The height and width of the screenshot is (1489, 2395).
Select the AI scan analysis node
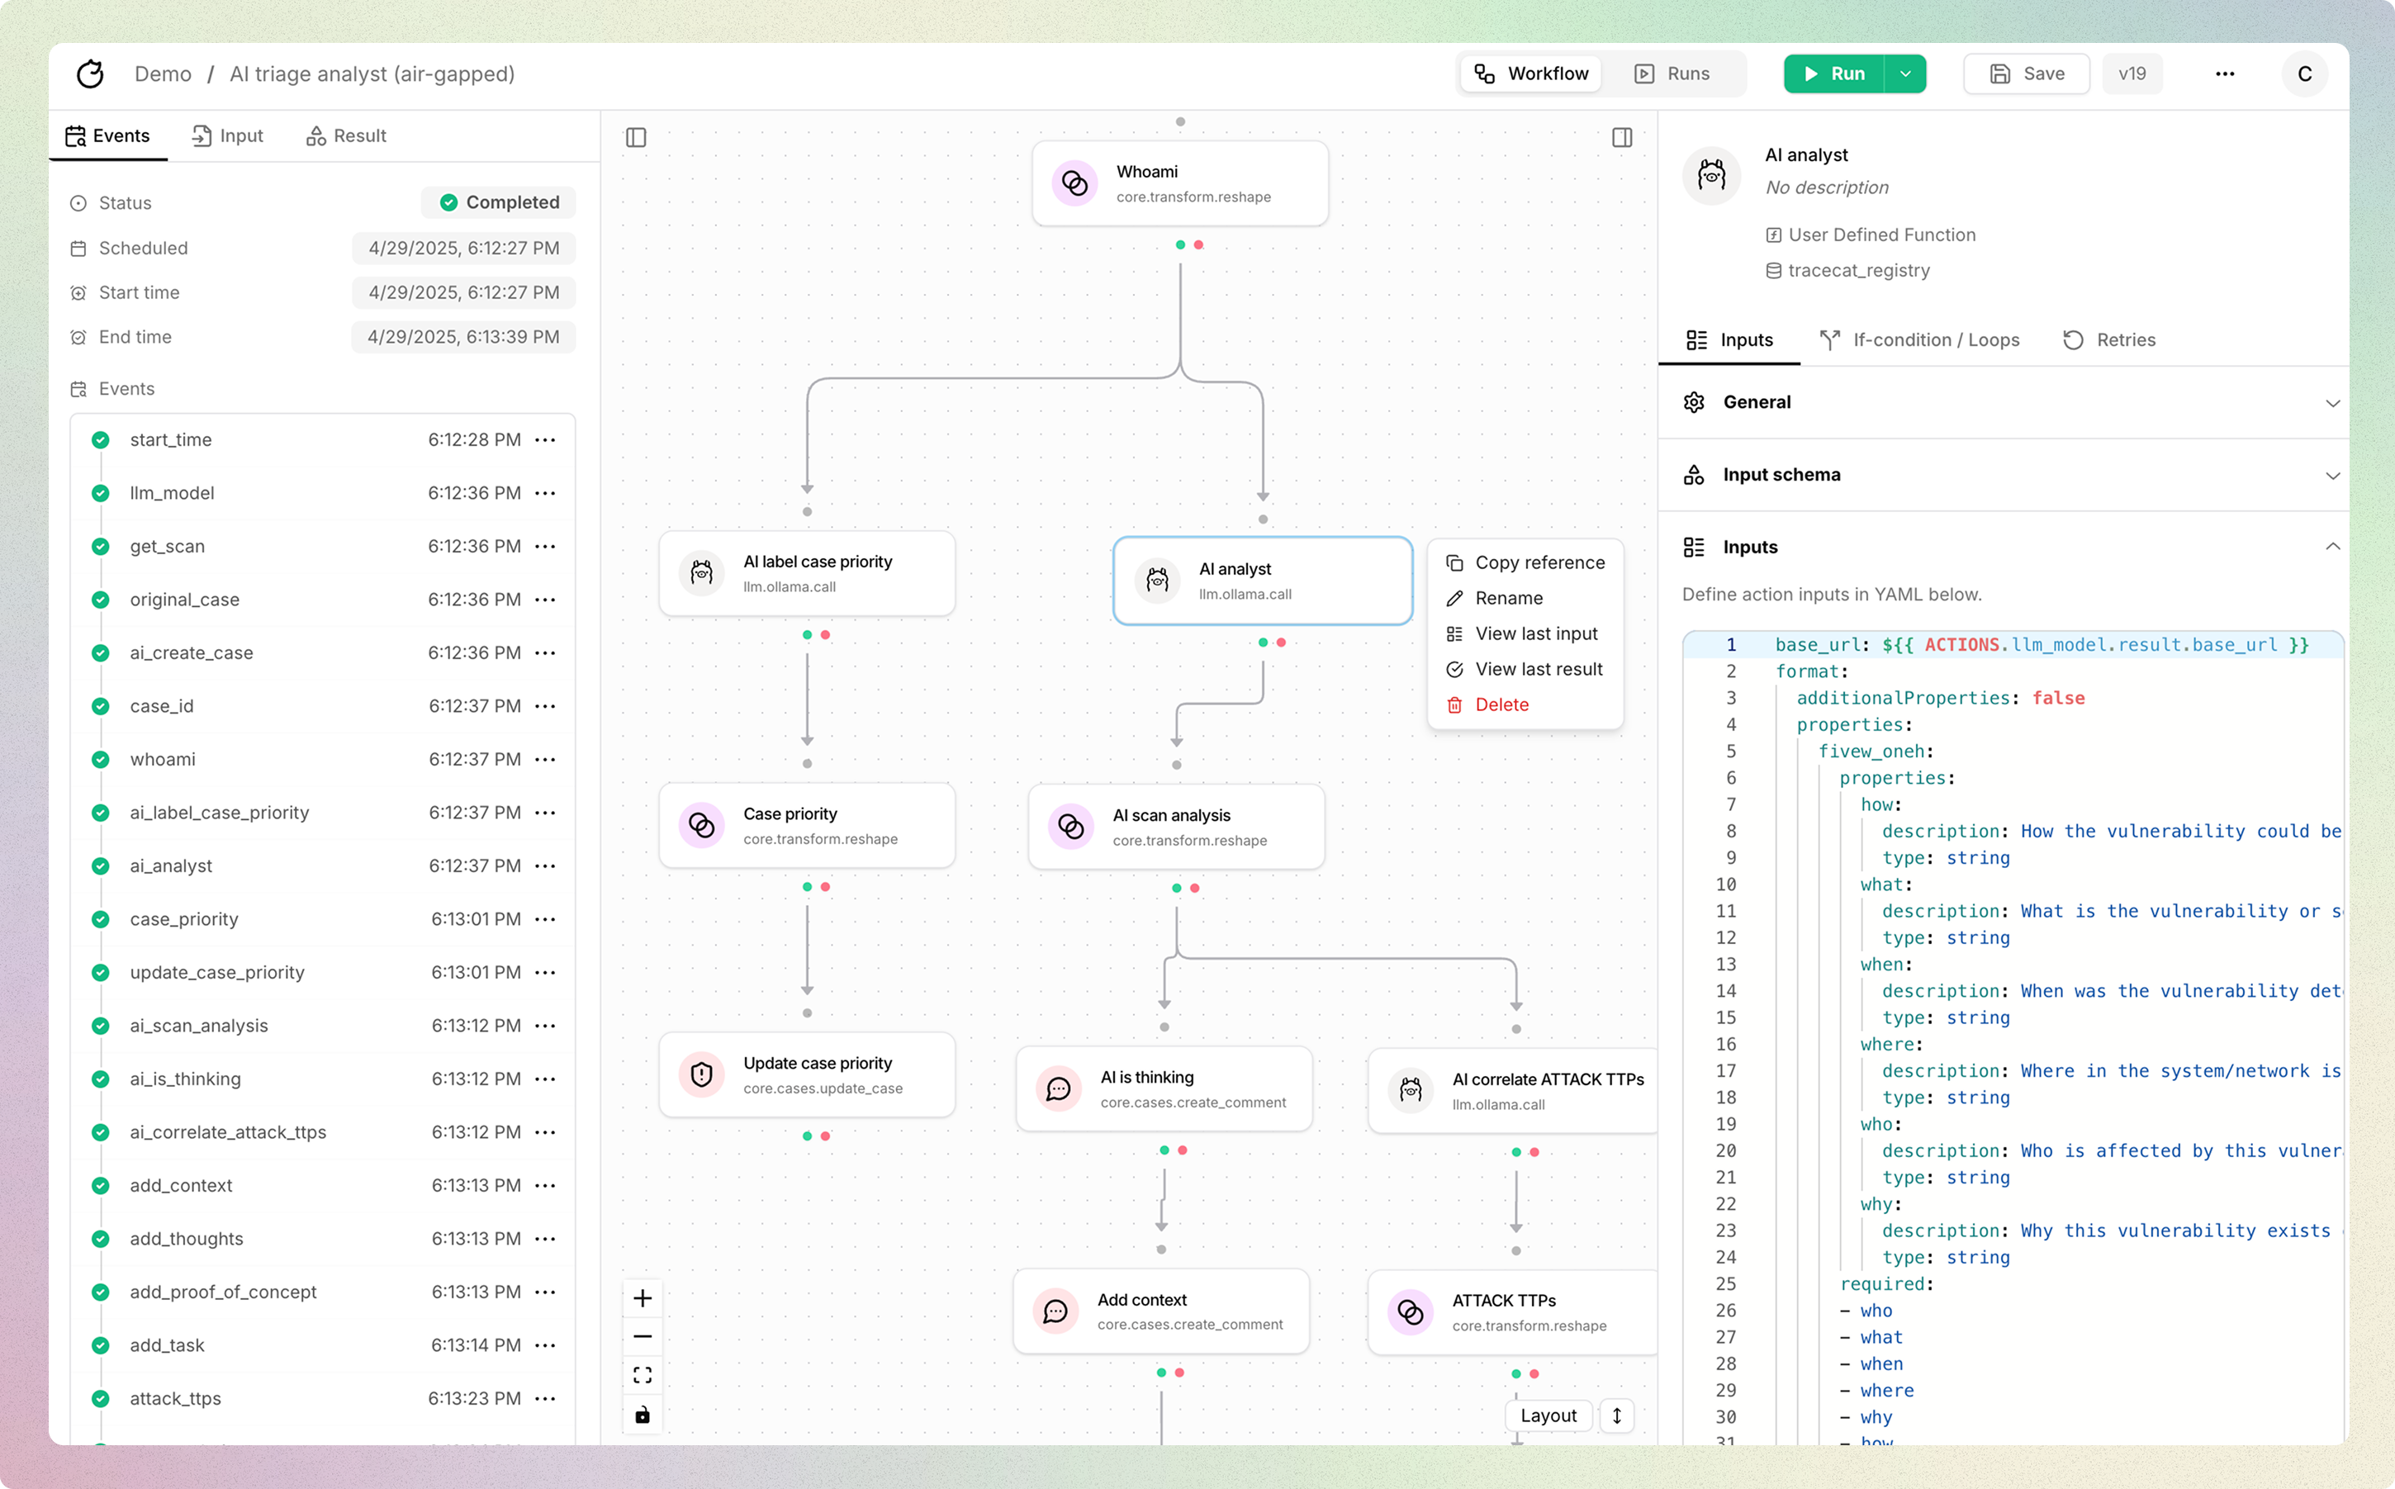pos(1176,826)
